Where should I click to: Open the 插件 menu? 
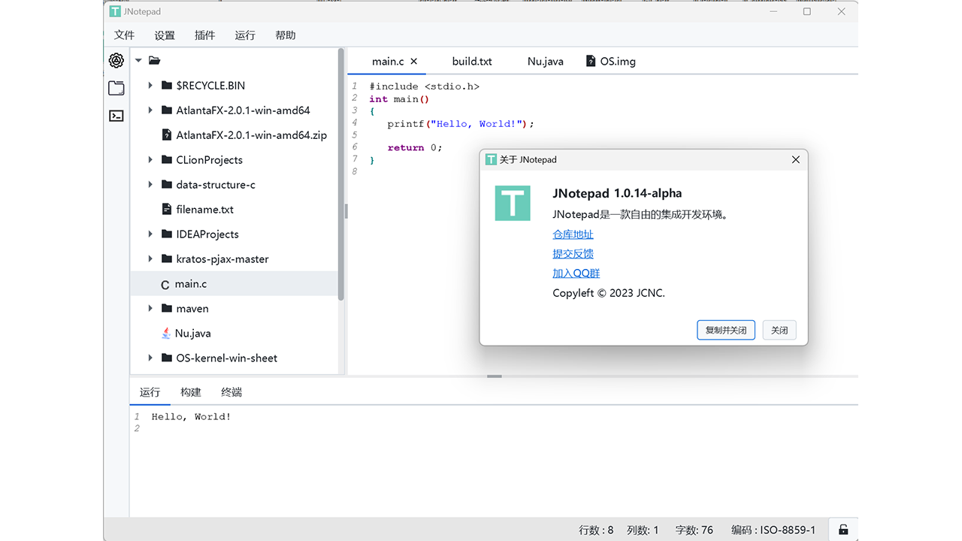point(204,35)
